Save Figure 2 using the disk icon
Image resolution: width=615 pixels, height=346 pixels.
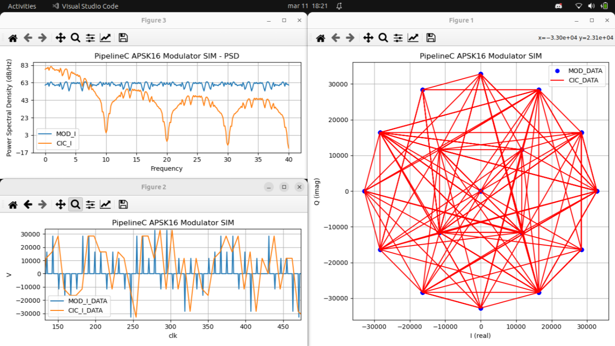(123, 205)
